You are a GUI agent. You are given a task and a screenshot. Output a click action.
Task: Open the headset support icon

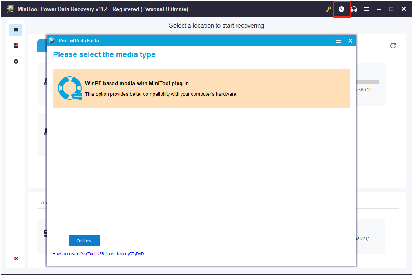[354, 9]
